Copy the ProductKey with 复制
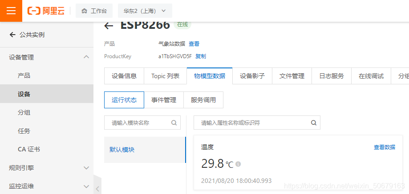This screenshot has width=409, height=194. 201,56
